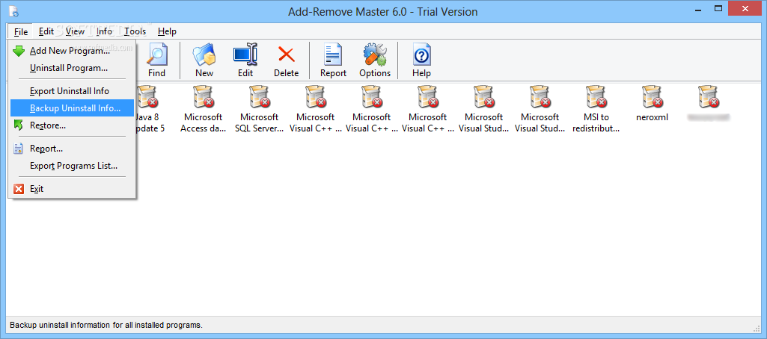The image size is (767, 339).
Task: Choose Uninstall Program... menu entry
Action: [71, 68]
